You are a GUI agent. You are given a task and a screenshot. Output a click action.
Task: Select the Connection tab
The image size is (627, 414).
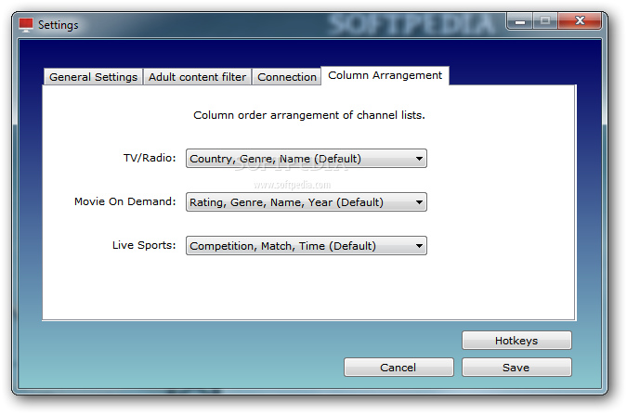(287, 77)
